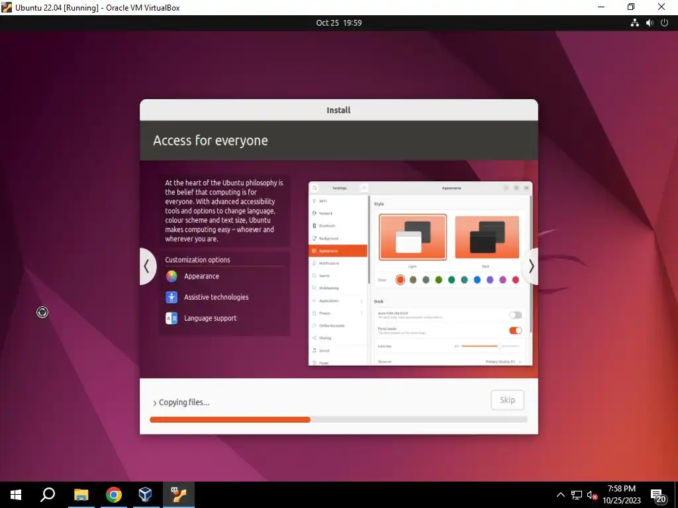The width and height of the screenshot is (678, 508).
Task: Click the Appearance color wheel icon
Action: [x=171, y=276]
